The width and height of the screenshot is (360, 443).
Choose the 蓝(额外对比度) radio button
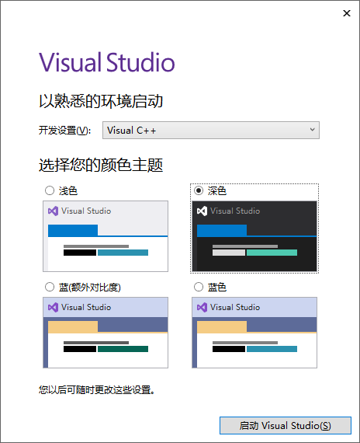[50, 287]
